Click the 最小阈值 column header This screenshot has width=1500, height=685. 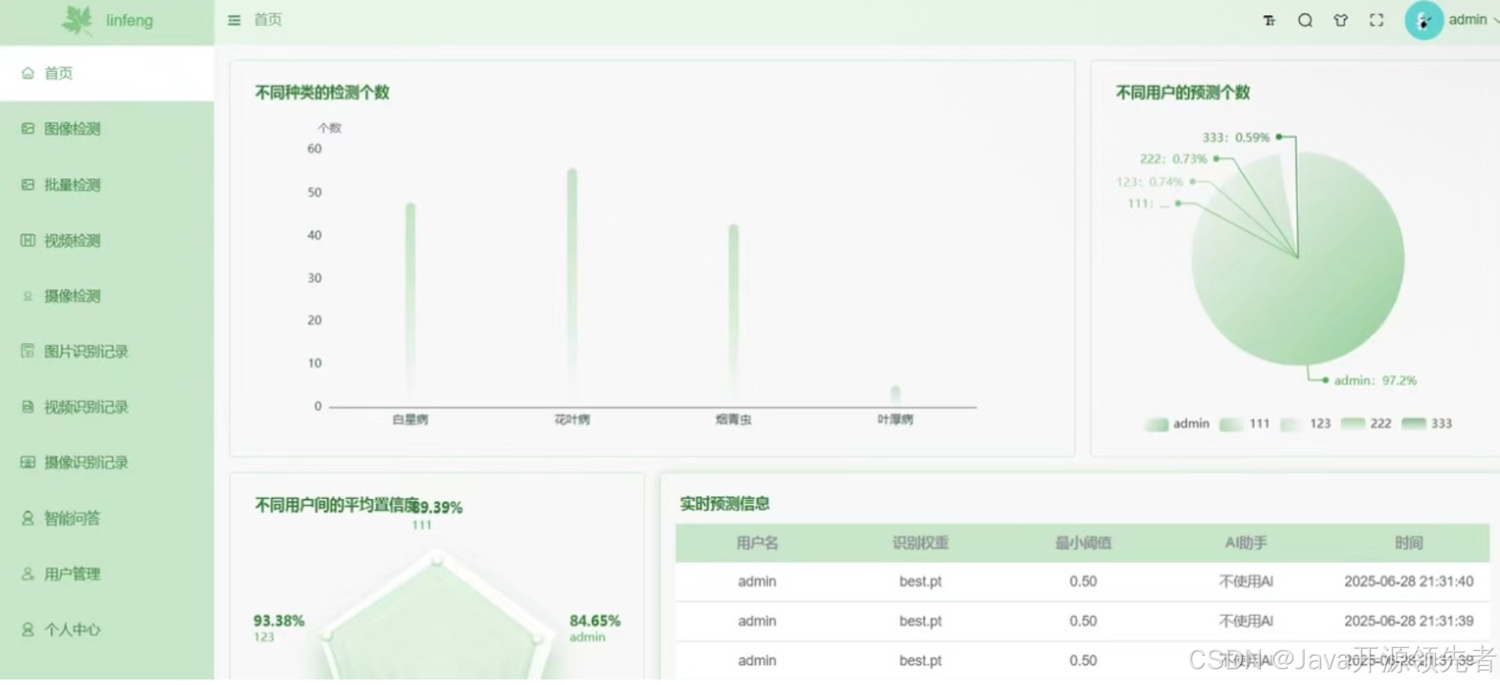coord(1083,543)
